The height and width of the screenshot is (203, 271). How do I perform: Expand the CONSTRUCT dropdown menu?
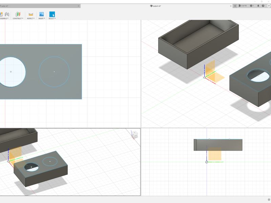(x=18, y=18)
